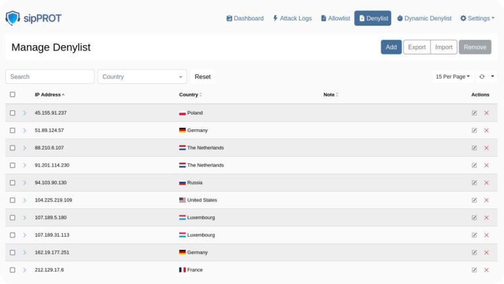Delete the 107.189.31.113 entry
Viewport: 504px width, 284px height.
486,235
